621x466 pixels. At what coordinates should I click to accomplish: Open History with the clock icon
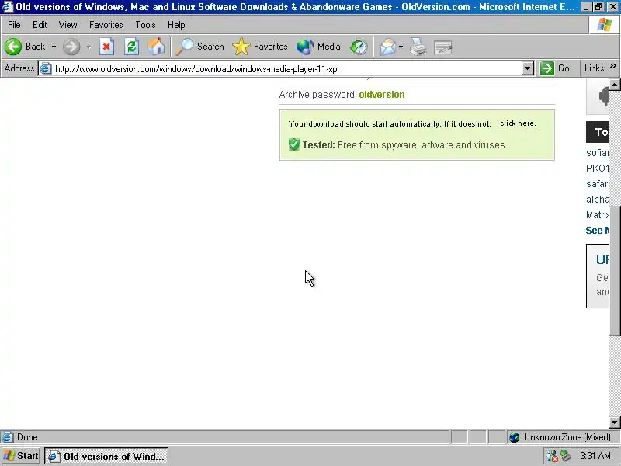tap(359, 47)
